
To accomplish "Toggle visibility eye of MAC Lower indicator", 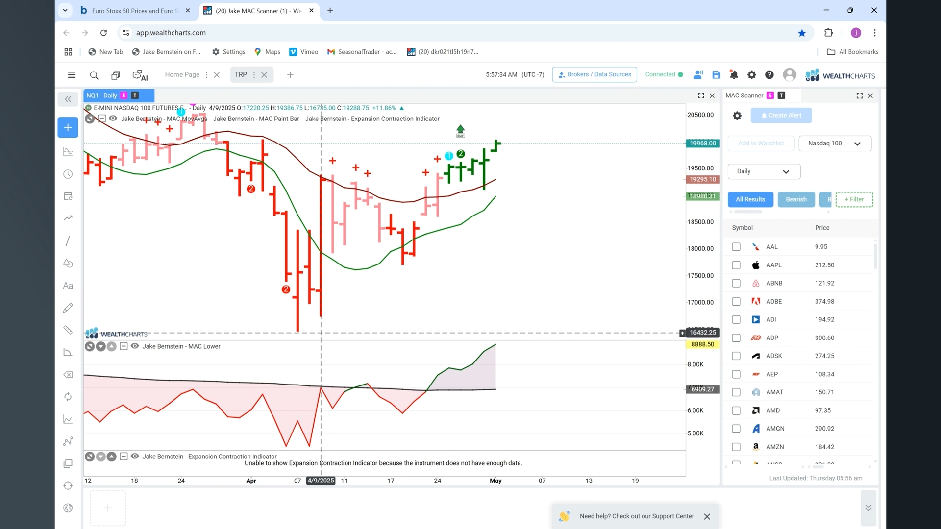I will click(x=134, y=346).
